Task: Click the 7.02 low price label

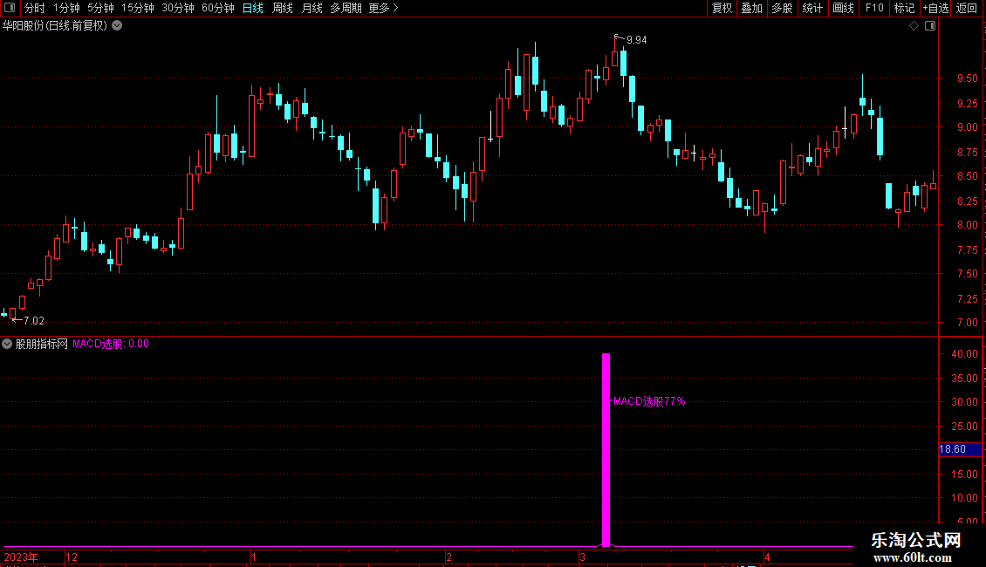Action: click(x=34, y=321)
